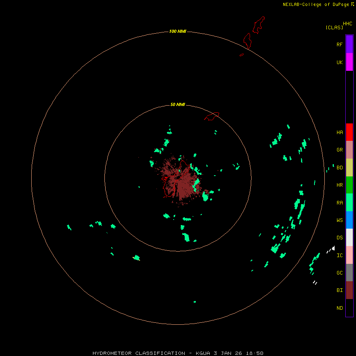The width and height of the screenshot is (356, 356).
Task: Click the RF purple color swatch
Action: [349, 44]
